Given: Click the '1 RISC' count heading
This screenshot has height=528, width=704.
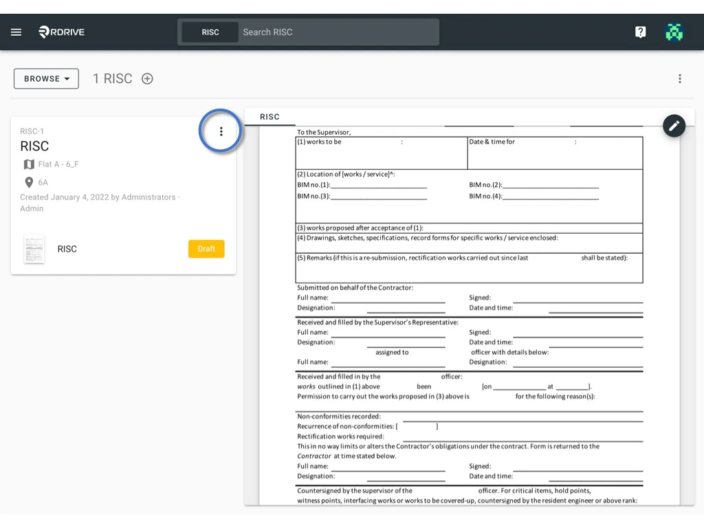Looking at the screenshot, I should (x=112, y=78).
